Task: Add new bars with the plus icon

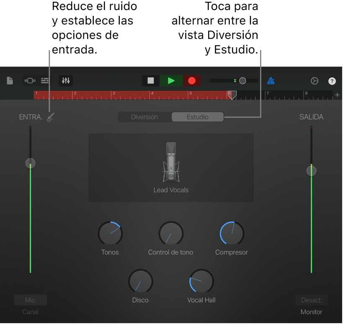Action: tap(337, 95)
